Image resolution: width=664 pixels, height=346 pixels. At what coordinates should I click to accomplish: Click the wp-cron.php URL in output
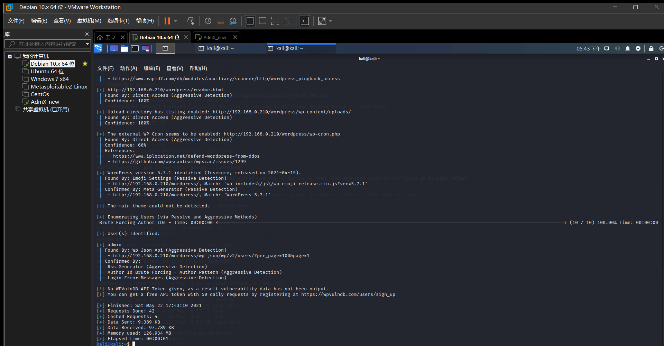pyautogui.click(x=282, y=134)
